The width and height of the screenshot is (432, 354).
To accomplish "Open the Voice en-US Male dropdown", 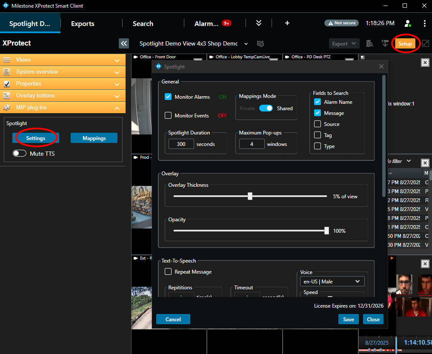I will click(x=332, y=281).
